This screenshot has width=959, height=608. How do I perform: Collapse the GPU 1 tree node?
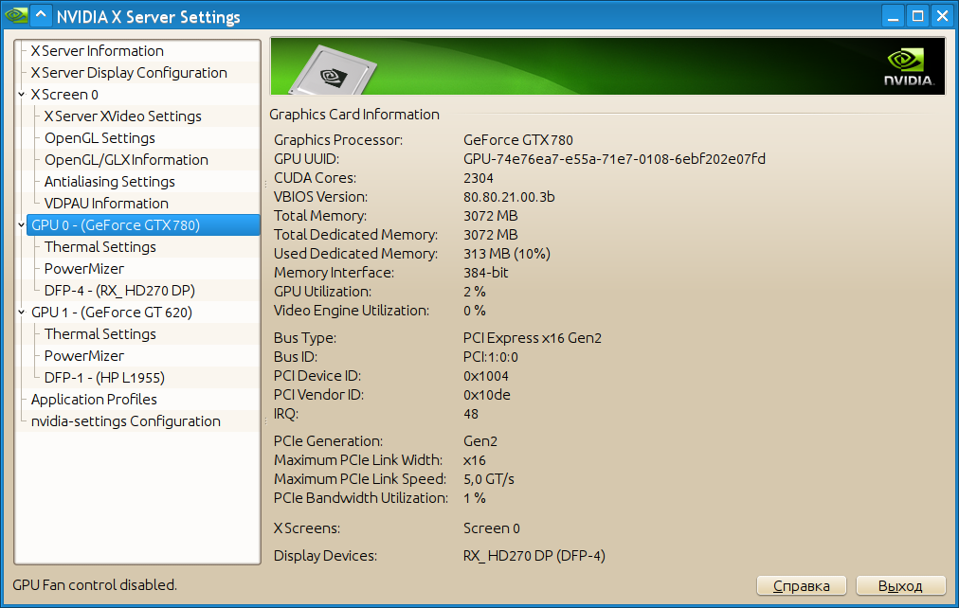pos(22,313)
